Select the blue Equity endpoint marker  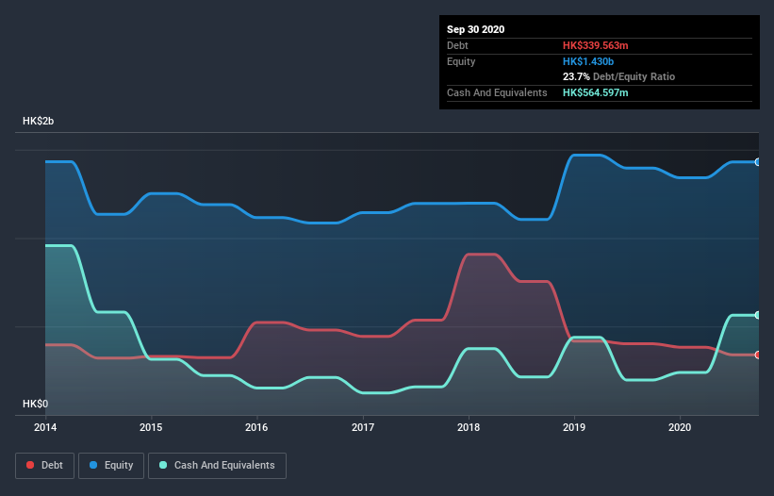[x=758, y=162]
